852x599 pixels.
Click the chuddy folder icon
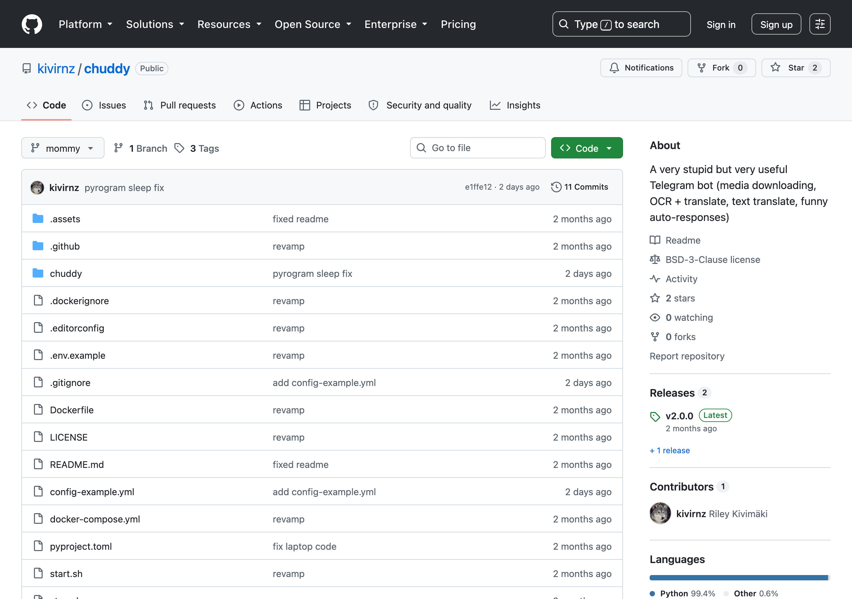[x=38, y=273]
